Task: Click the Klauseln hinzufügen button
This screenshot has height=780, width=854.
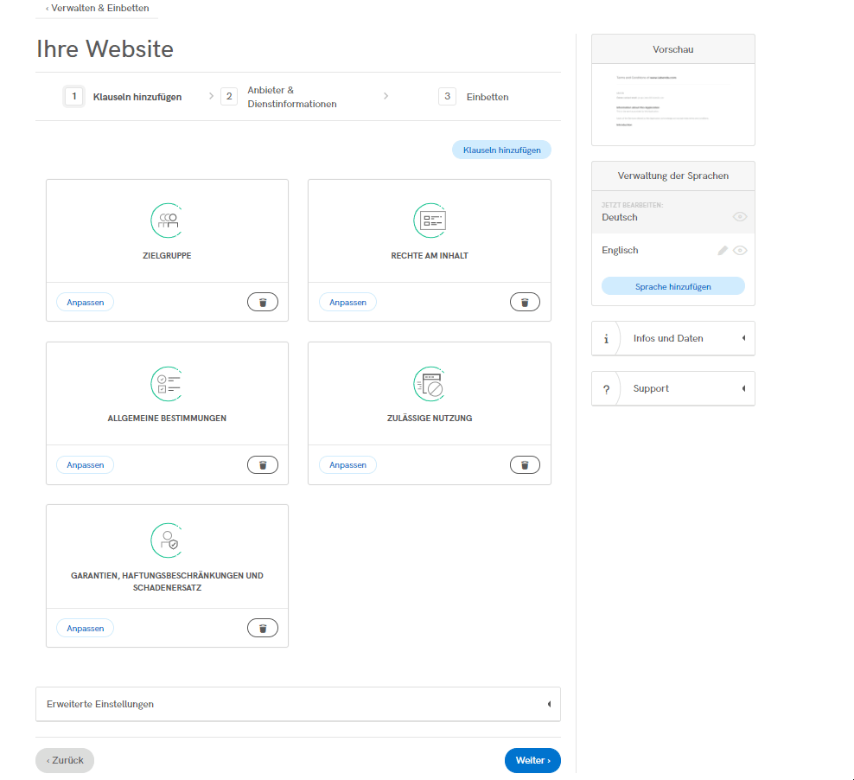Action: (x=501, y=150)
